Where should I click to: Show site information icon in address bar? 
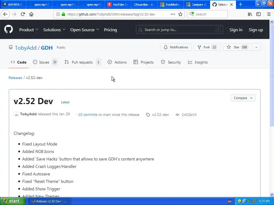[x=58, y=14]
